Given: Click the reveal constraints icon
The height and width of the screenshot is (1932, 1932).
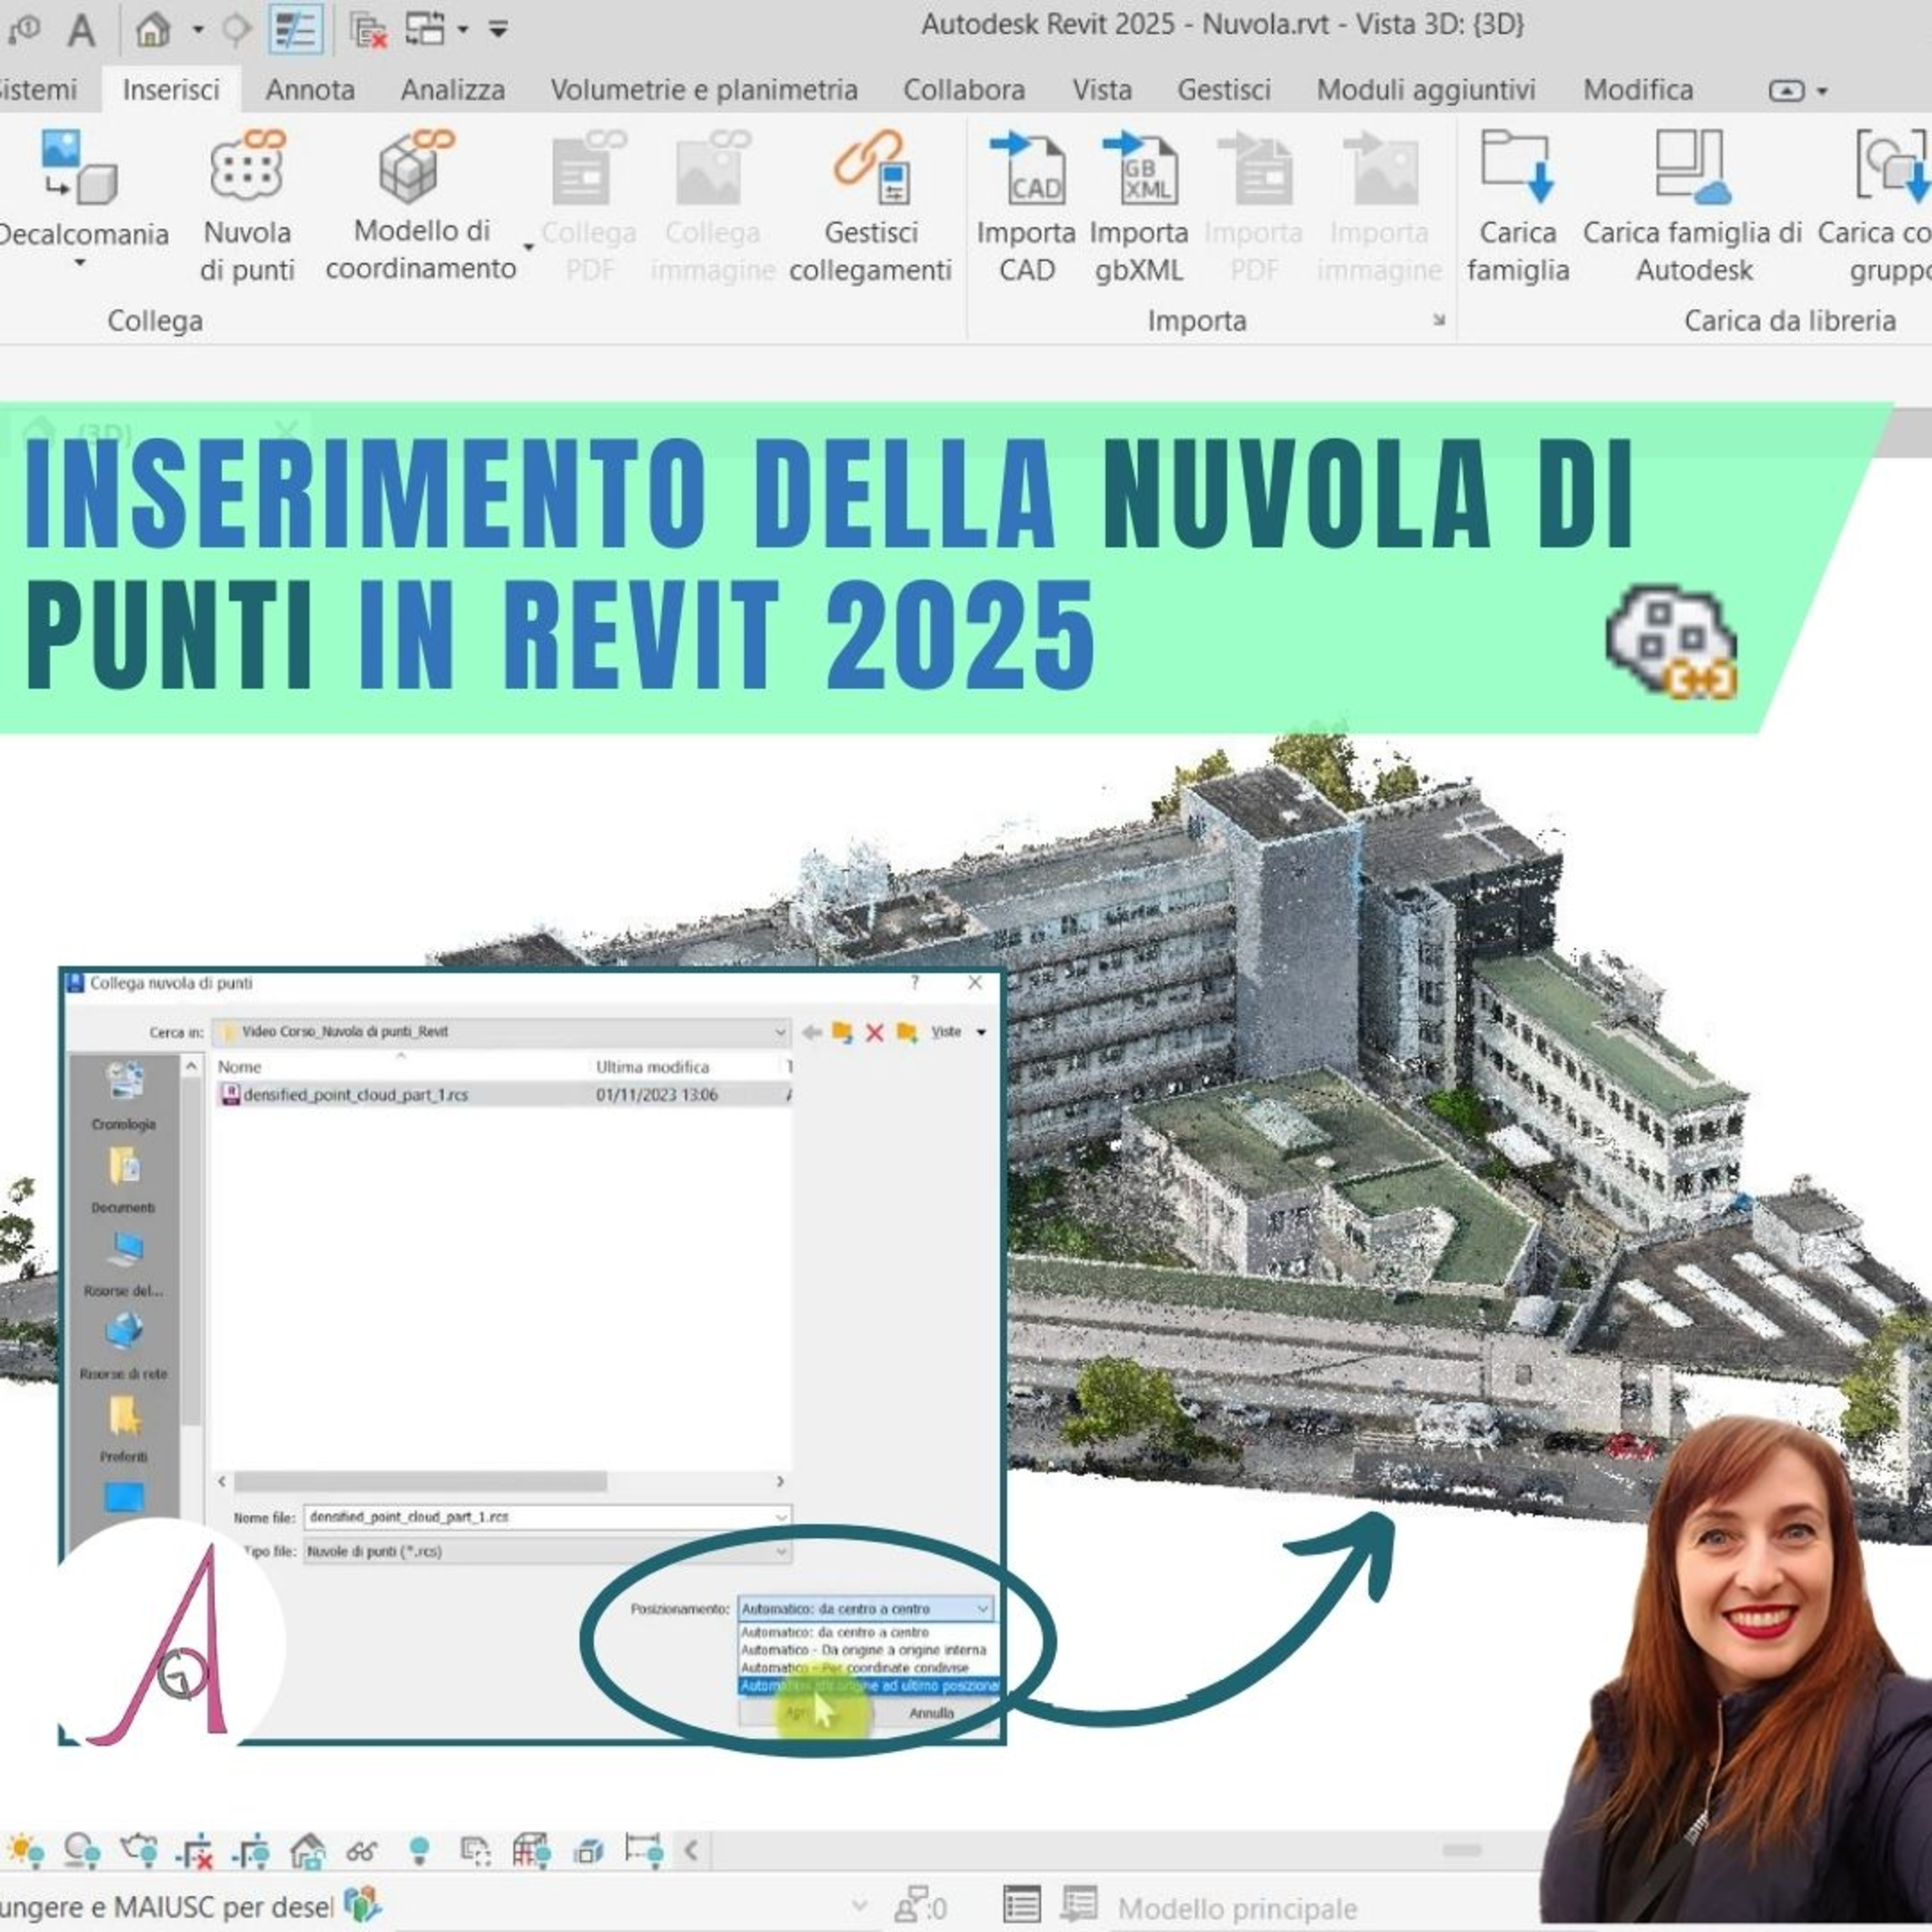Looking at the screenshot, I should (x=643, y=1851).
